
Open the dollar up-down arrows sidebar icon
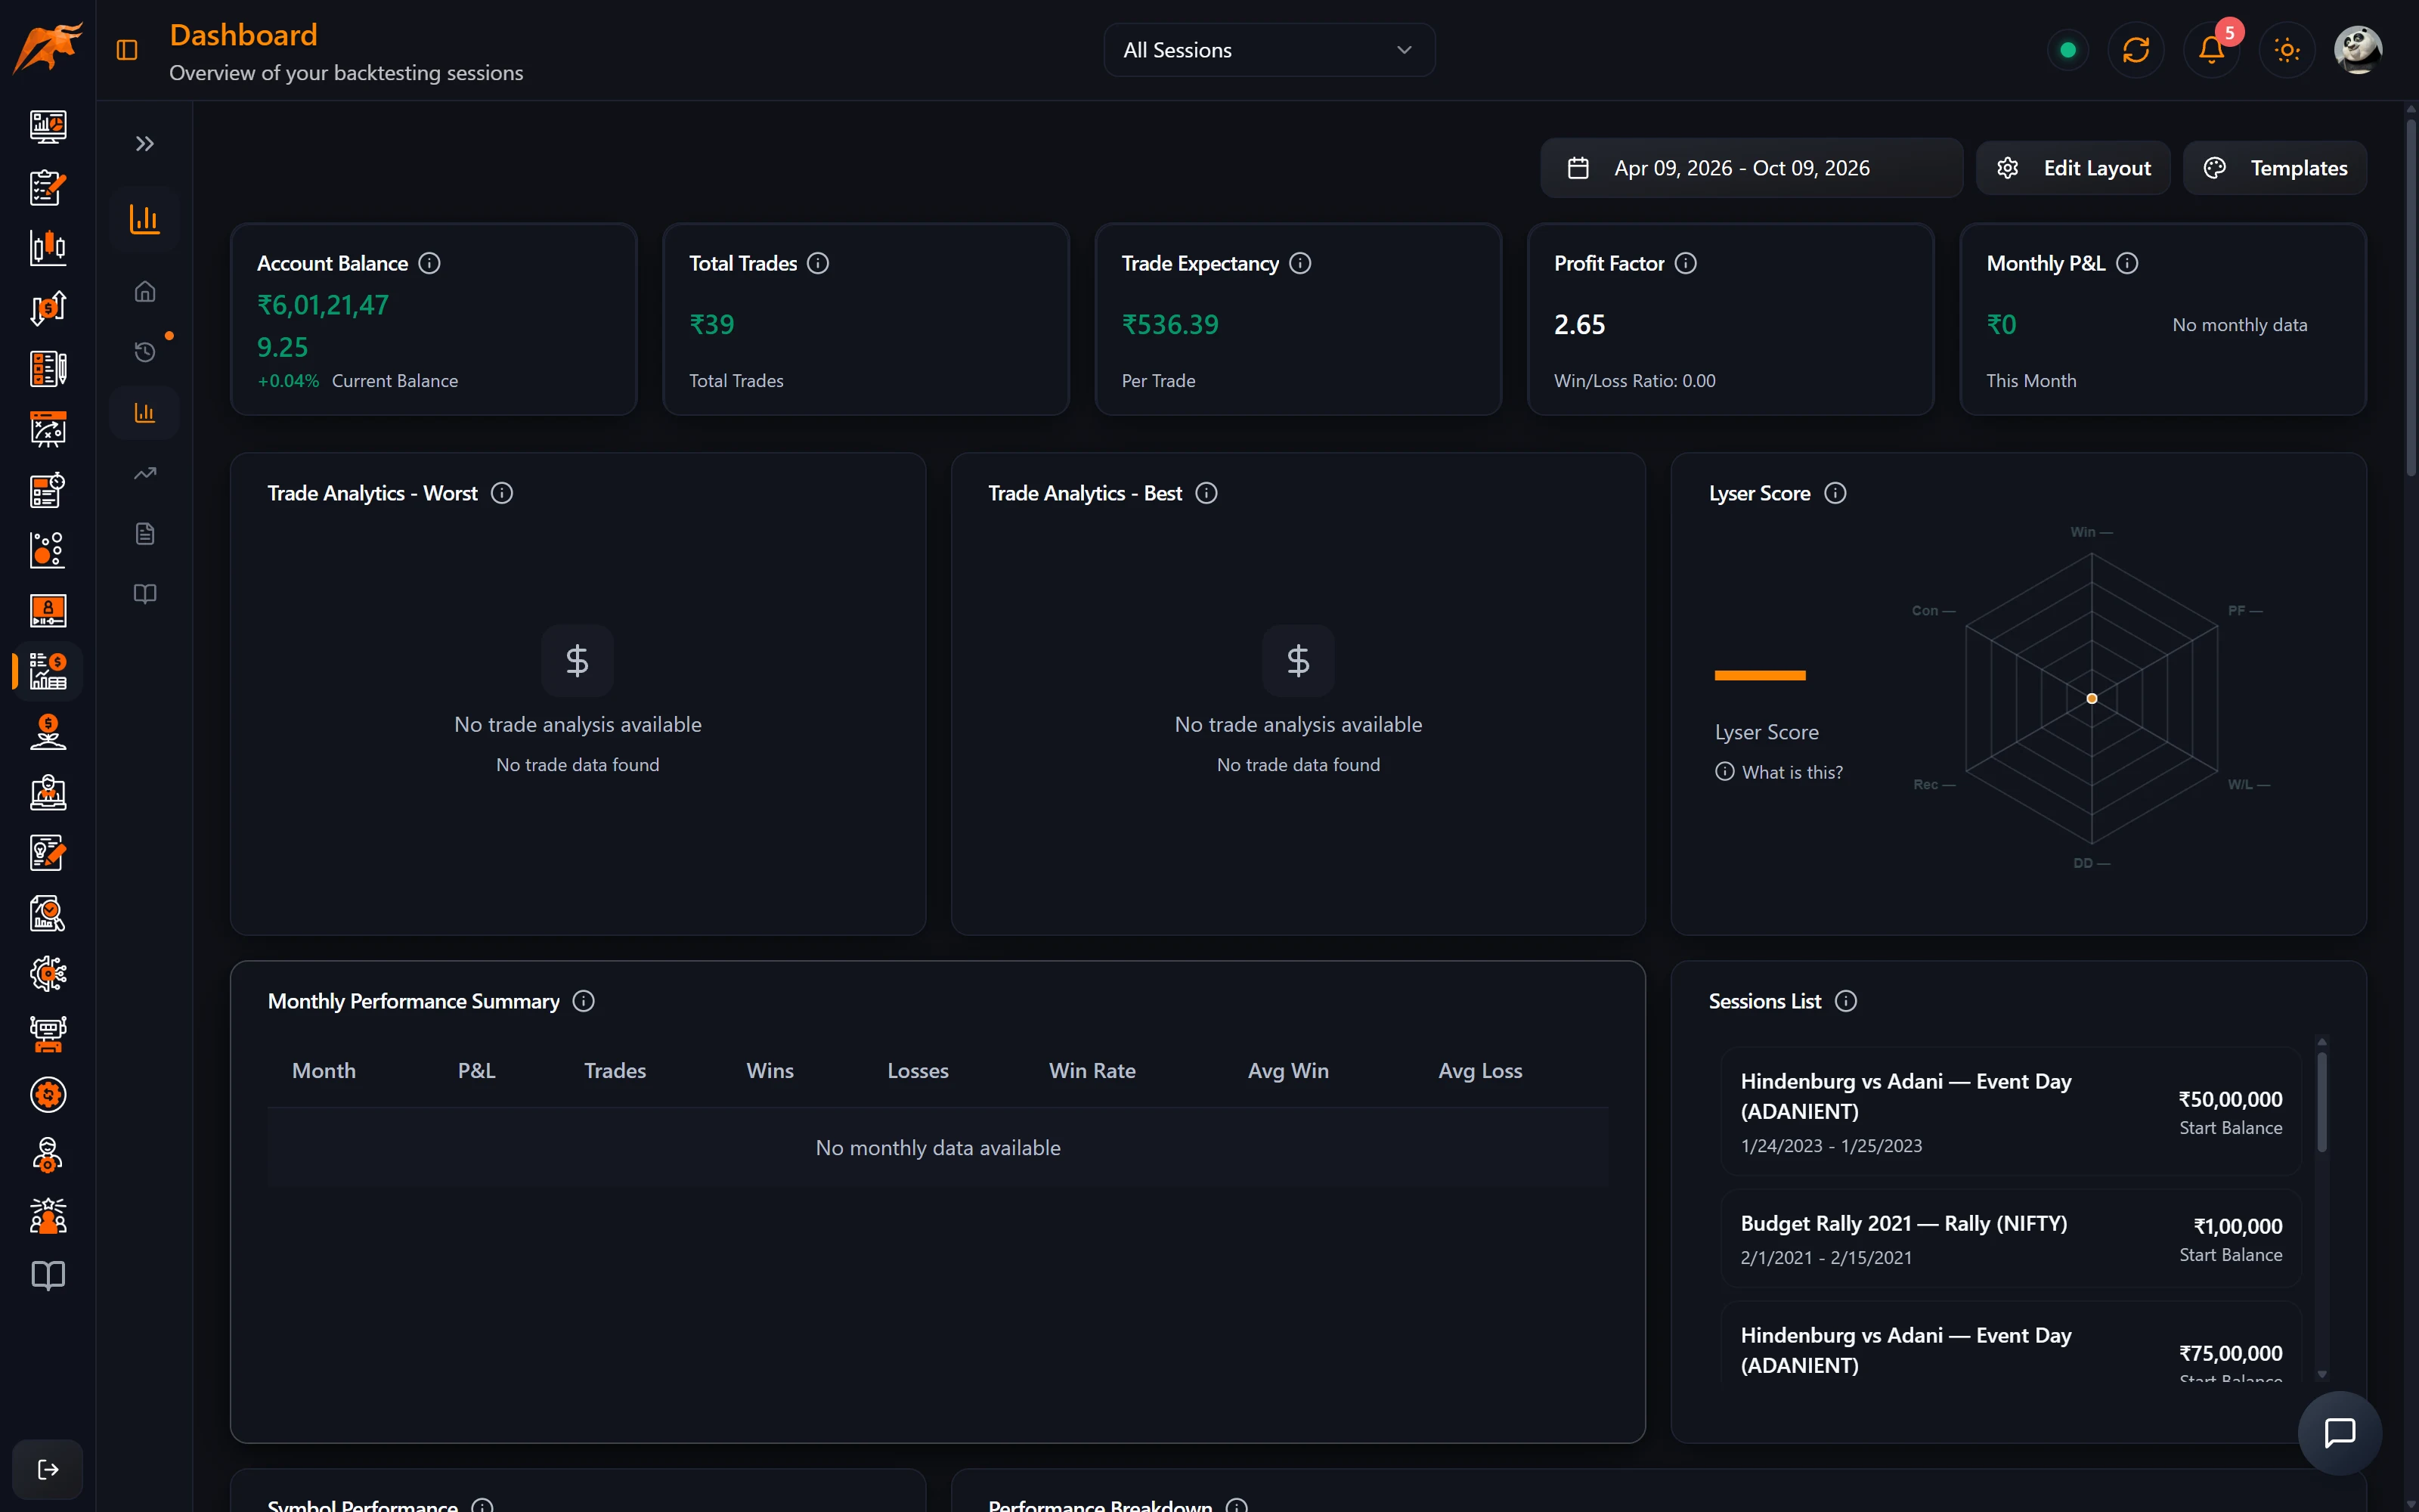(x=48, y=308)
